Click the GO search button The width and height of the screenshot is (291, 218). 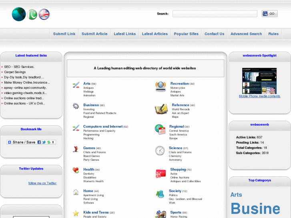(270, 14)
